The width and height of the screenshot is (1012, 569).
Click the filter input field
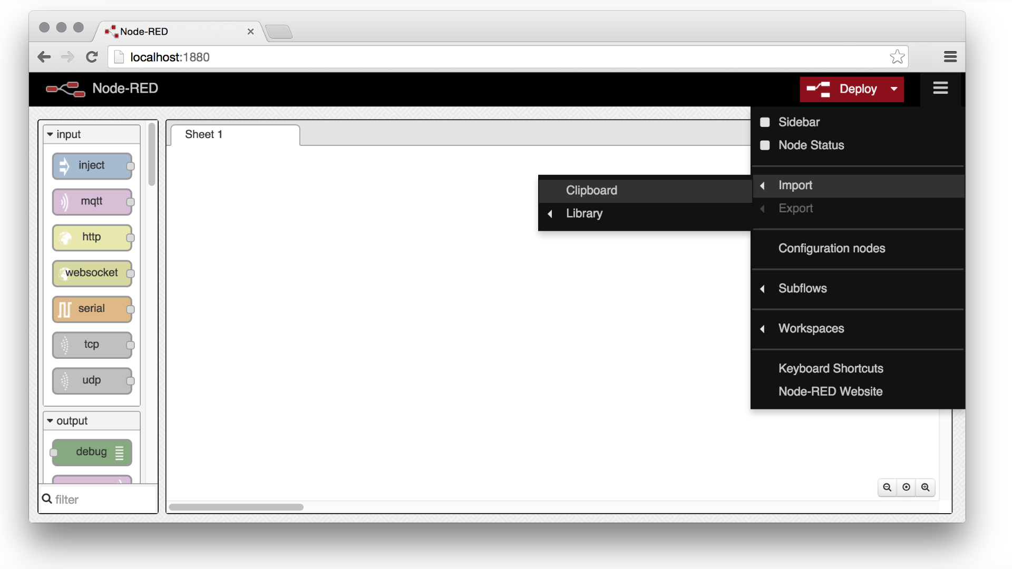tap(98, 499)
